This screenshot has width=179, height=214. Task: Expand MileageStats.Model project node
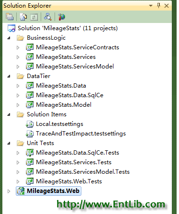click(x=18, y=105)
